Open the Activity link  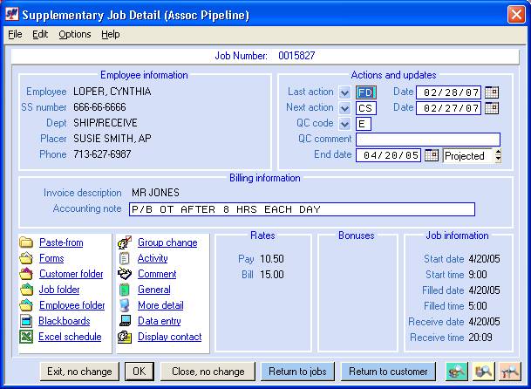click(153, 258)
